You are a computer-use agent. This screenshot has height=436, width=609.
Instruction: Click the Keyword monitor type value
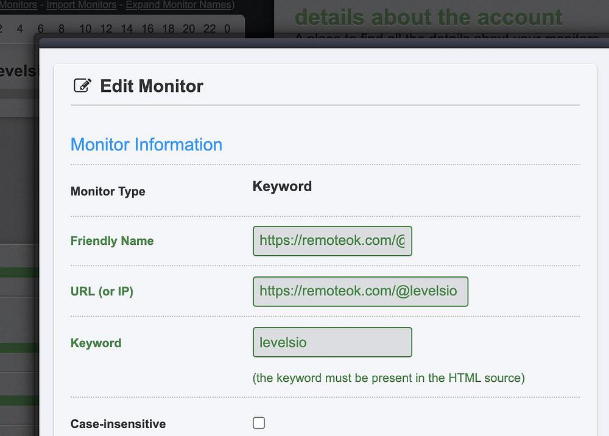tap(282, 186)
